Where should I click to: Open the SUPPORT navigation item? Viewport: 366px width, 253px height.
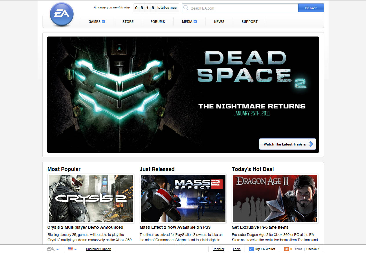pos(250,21)
